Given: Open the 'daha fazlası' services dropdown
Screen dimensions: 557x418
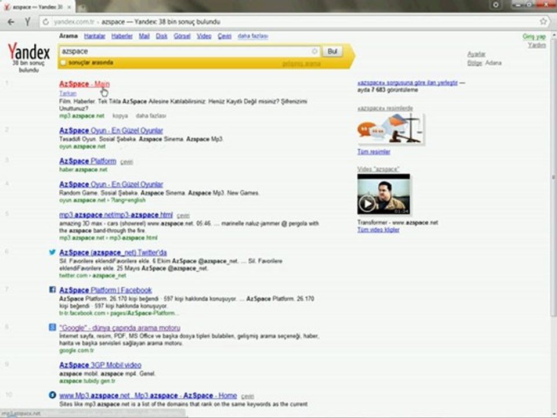Looking at the screenshot, I should pyautogui.click(x=253, y=36).
